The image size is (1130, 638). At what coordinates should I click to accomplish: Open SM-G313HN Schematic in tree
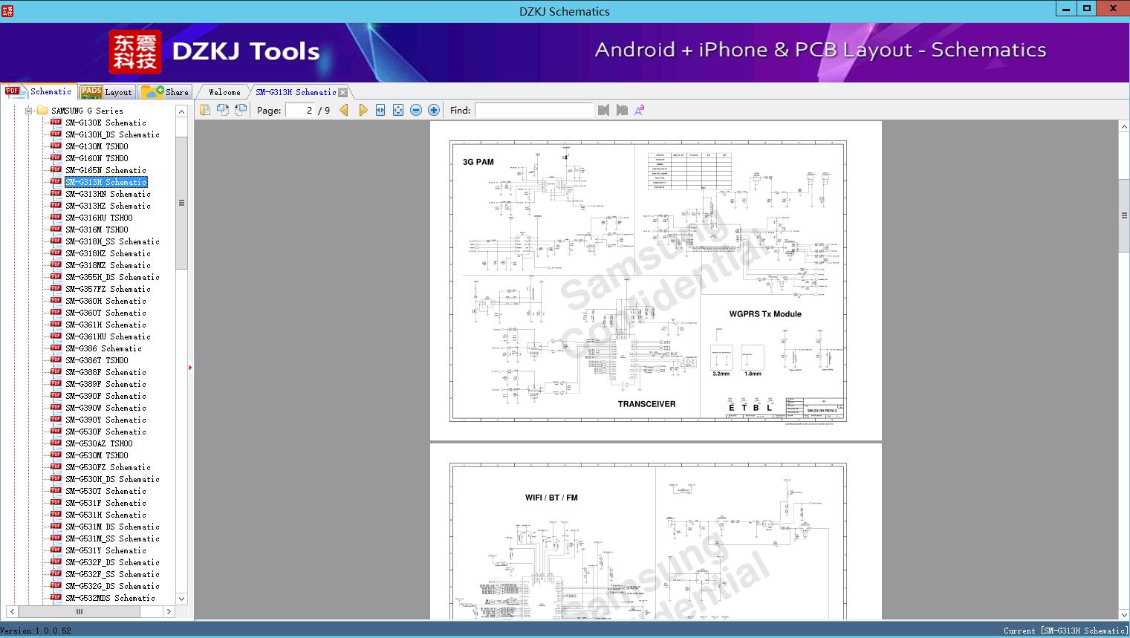[x=108, y=194]
